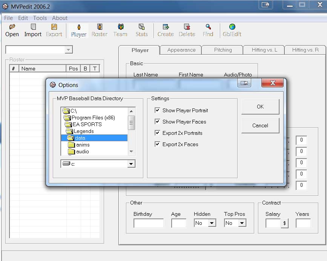Switch to the Hitting vs. R tab

[305, 50]
